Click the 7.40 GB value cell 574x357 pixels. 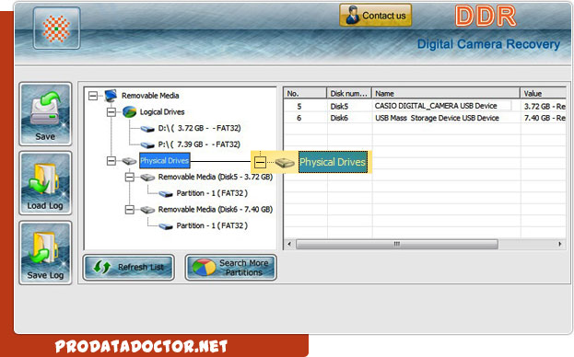pyautogui.click(x=545, y=118)
